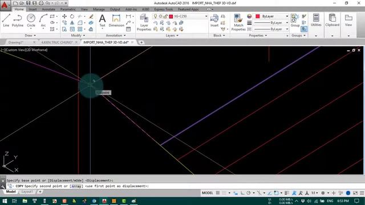Open the ByLayer color dropdown
This screenshot has height=205, width=365.
(x=287, y=16)
